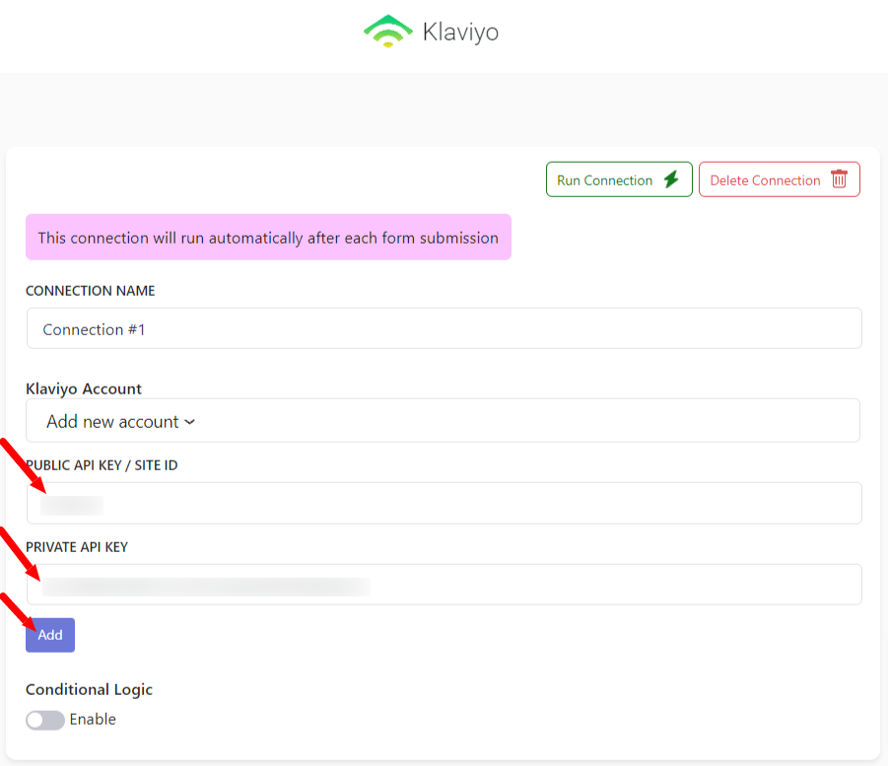
Task: Click the chevron beside Add new account
Action: point(189,422)
